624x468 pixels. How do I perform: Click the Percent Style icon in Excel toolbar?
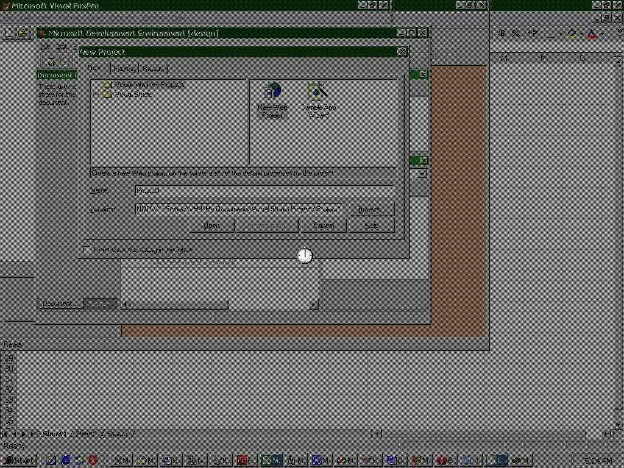(516, 34)
